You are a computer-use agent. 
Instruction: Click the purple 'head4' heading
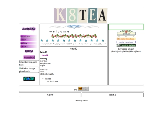click(x=45, y=55)
